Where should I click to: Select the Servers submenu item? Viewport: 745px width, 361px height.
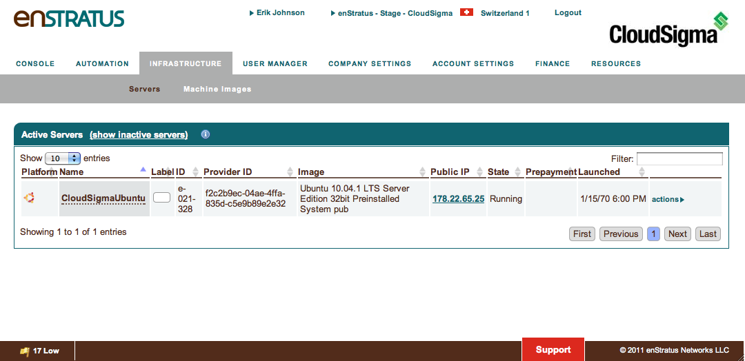tap(144, 89)
